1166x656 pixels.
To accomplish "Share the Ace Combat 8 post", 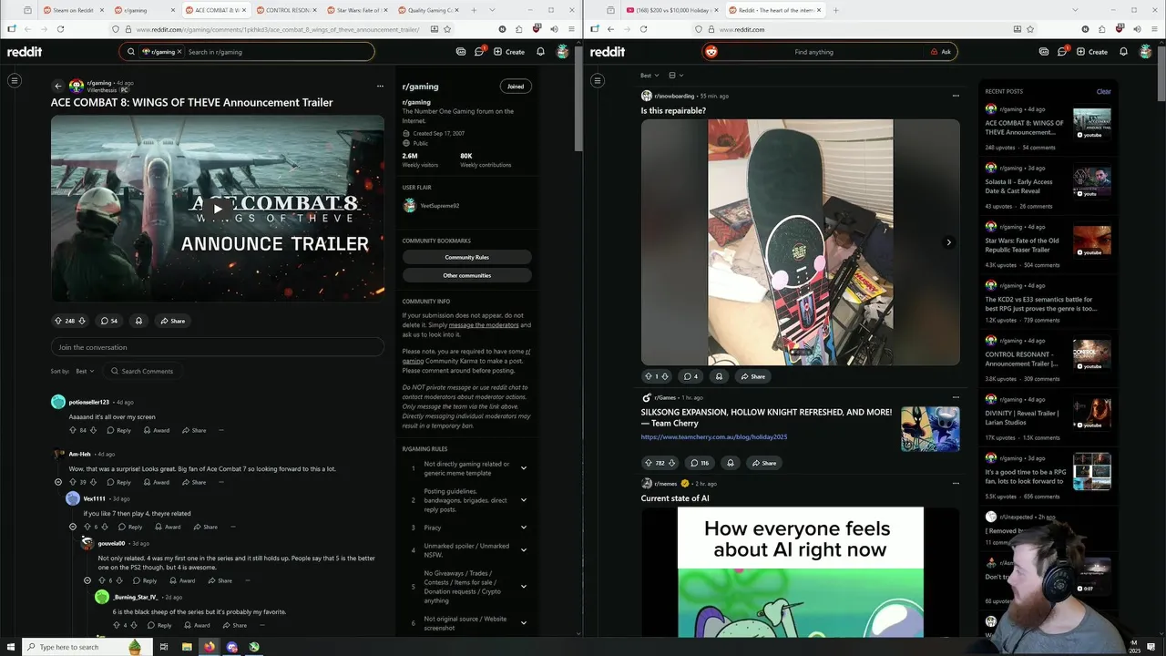I will [172, 321].
